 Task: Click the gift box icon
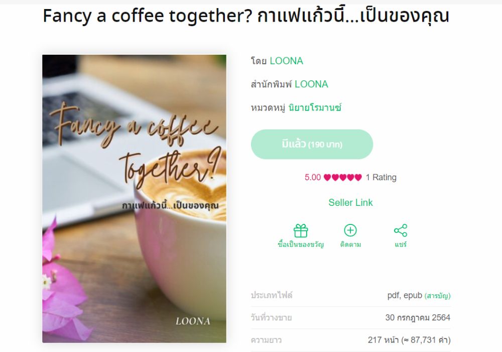(301, 230)
